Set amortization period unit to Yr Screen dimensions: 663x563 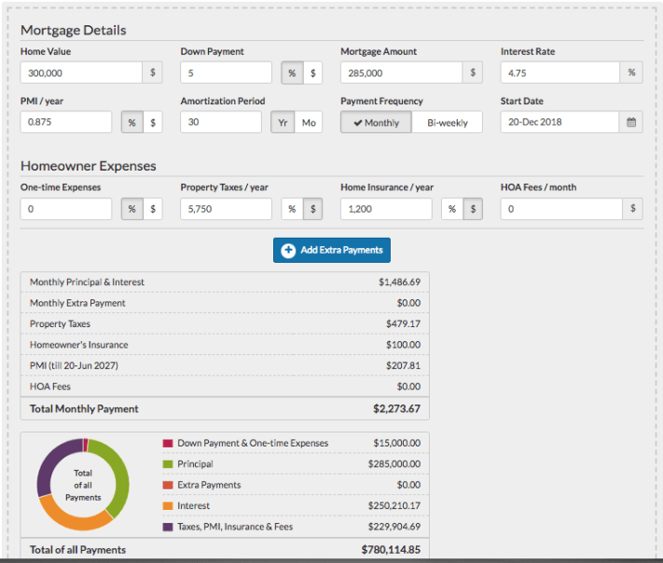(x=282, y=122)
